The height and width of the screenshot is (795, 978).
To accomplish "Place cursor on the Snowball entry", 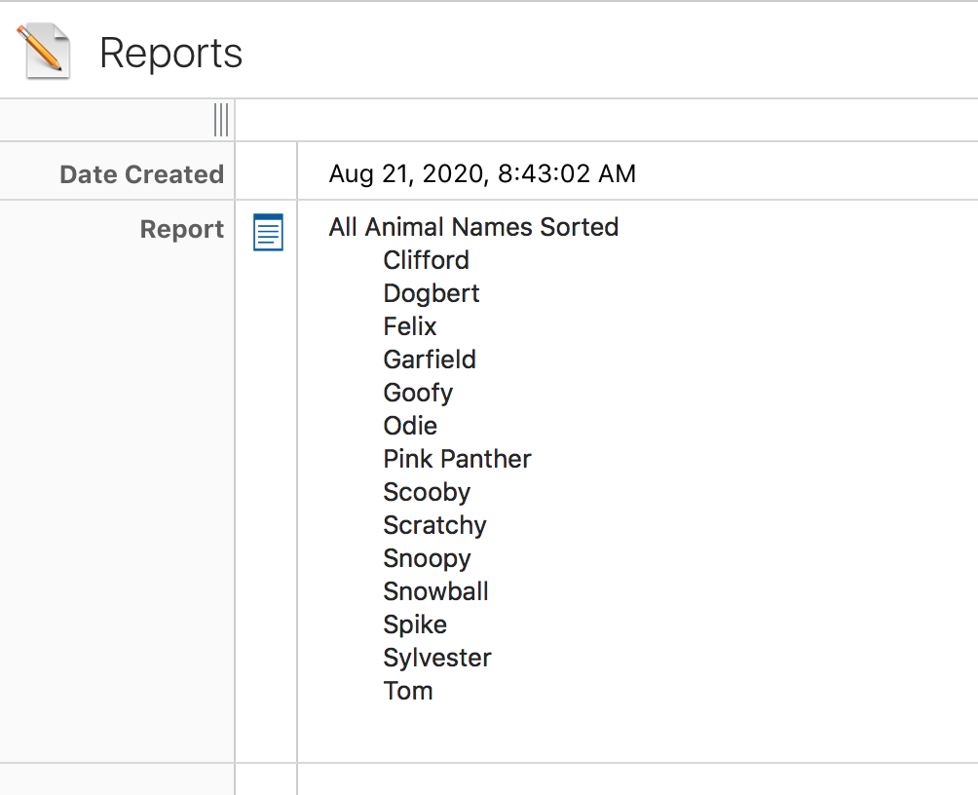I will [x=435, y=591].
